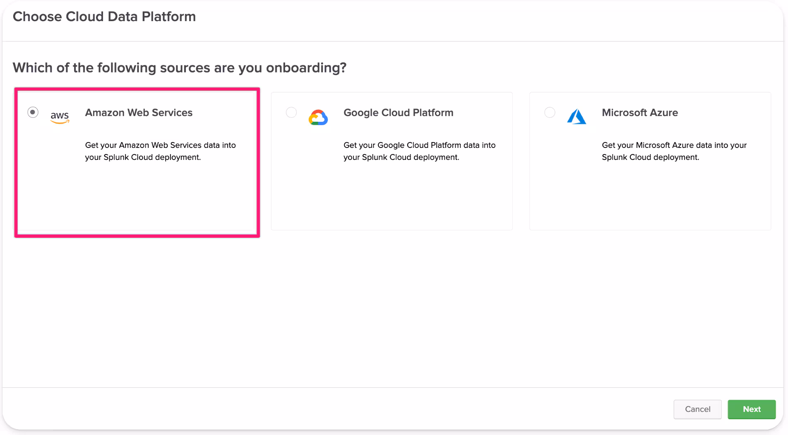Screen dimensions: 788x435
Task: Click the Google Cloud logo icon
Action: [318, 117]
